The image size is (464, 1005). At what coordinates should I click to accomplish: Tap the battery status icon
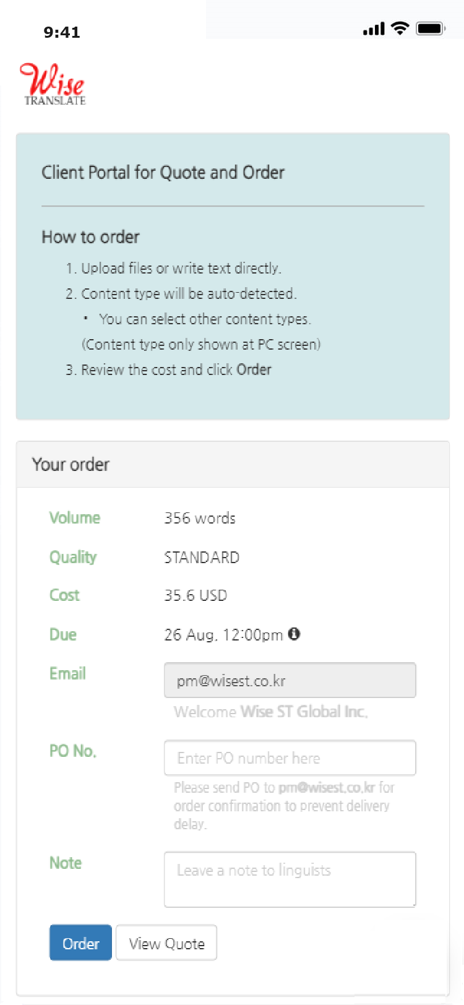(431, 28)
